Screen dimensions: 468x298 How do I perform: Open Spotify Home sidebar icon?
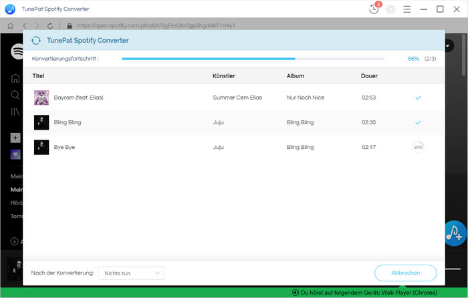[15, 78]
